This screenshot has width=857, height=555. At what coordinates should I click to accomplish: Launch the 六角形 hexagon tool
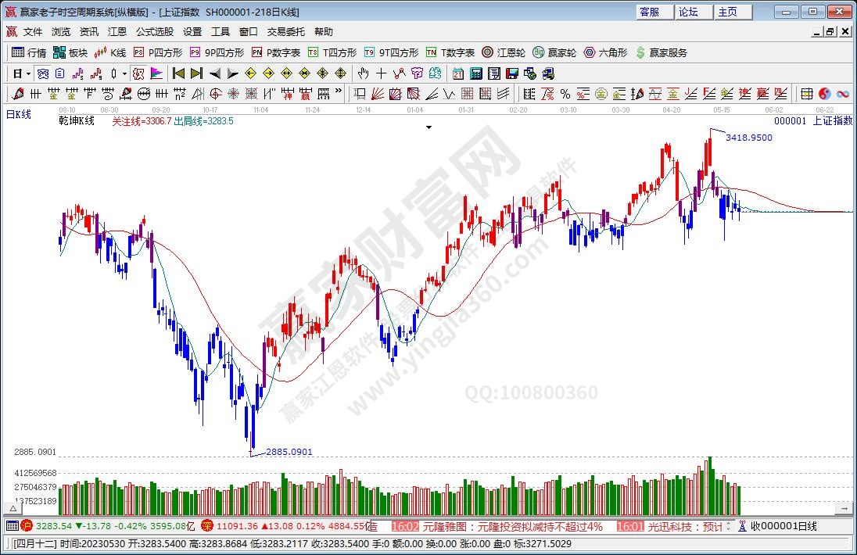605,52
